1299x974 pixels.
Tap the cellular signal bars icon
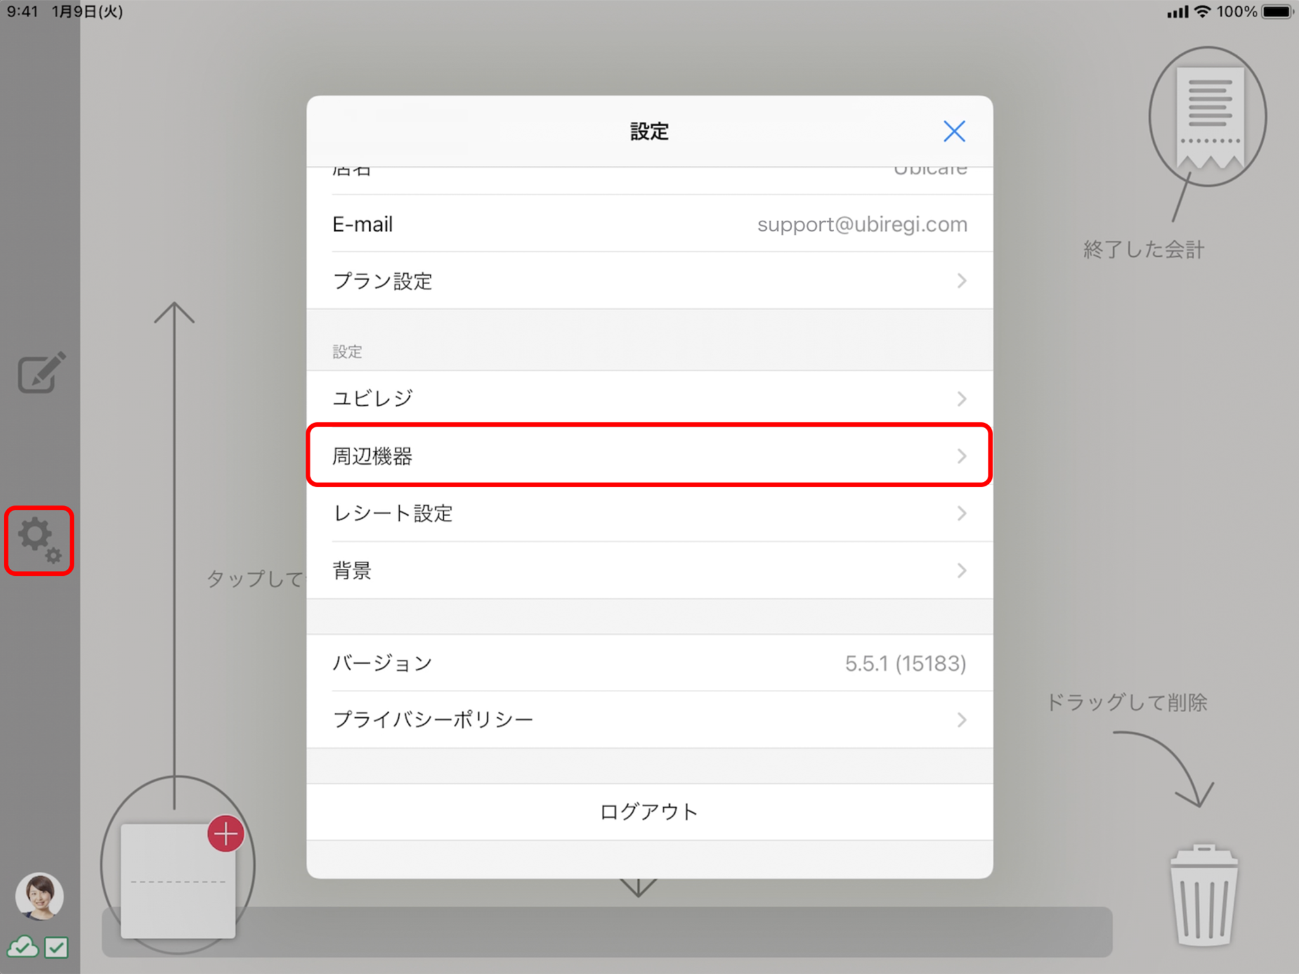pos(1177,12)
